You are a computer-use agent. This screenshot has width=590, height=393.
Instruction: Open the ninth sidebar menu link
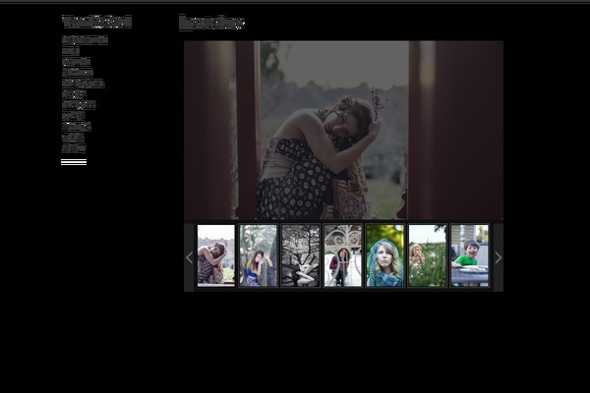(77, 127)
